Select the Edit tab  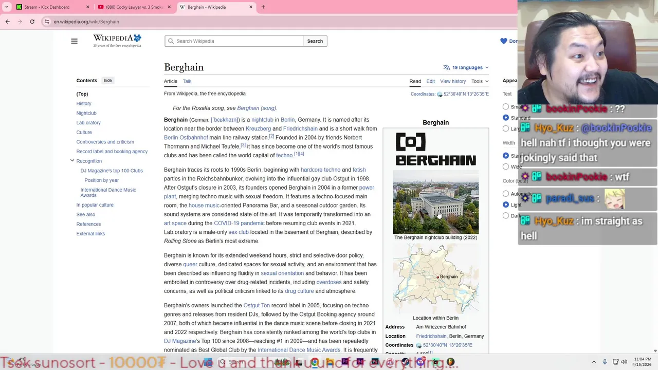431,81
